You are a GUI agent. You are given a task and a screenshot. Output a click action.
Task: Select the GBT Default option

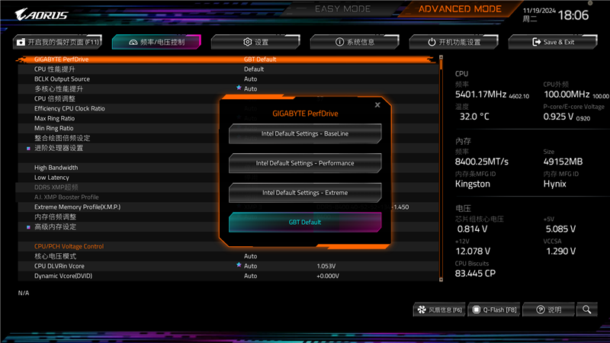coord(305,222)
